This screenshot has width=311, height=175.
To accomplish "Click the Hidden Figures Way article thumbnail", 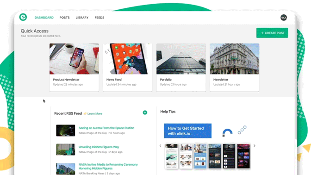I will point(66,150).
